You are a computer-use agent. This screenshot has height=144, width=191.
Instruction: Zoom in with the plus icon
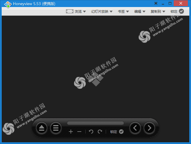coord(71,132)
